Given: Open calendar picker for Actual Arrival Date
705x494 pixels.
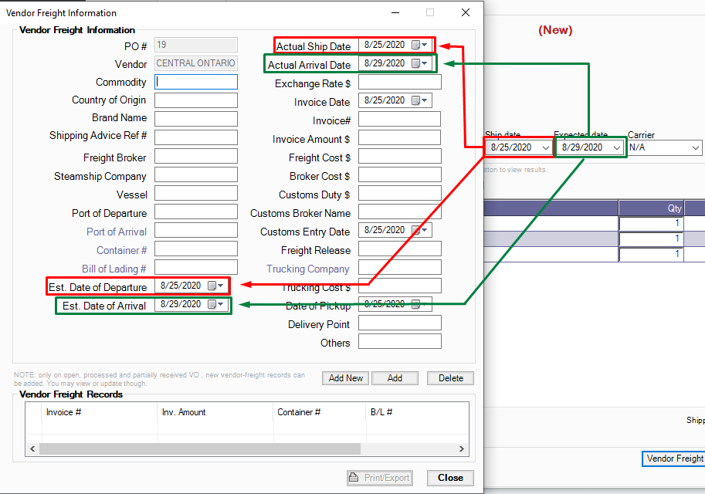Looking at the screenshot, I should coord(419,64).
